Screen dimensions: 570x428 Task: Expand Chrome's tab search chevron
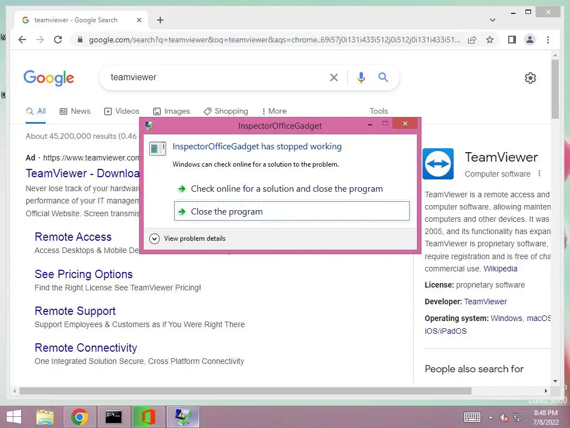[x=493, y=20]
